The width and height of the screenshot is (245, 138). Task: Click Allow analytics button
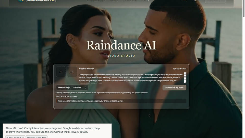tap(15, 137)
